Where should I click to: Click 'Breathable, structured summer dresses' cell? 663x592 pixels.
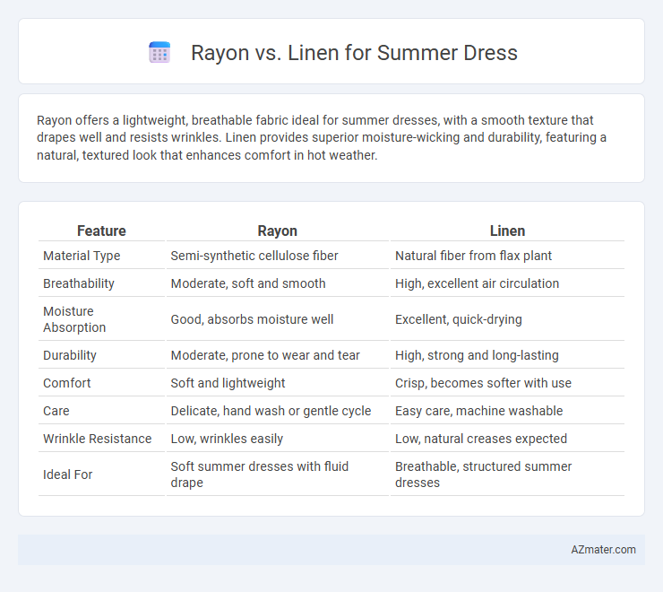tap(483, 474)
